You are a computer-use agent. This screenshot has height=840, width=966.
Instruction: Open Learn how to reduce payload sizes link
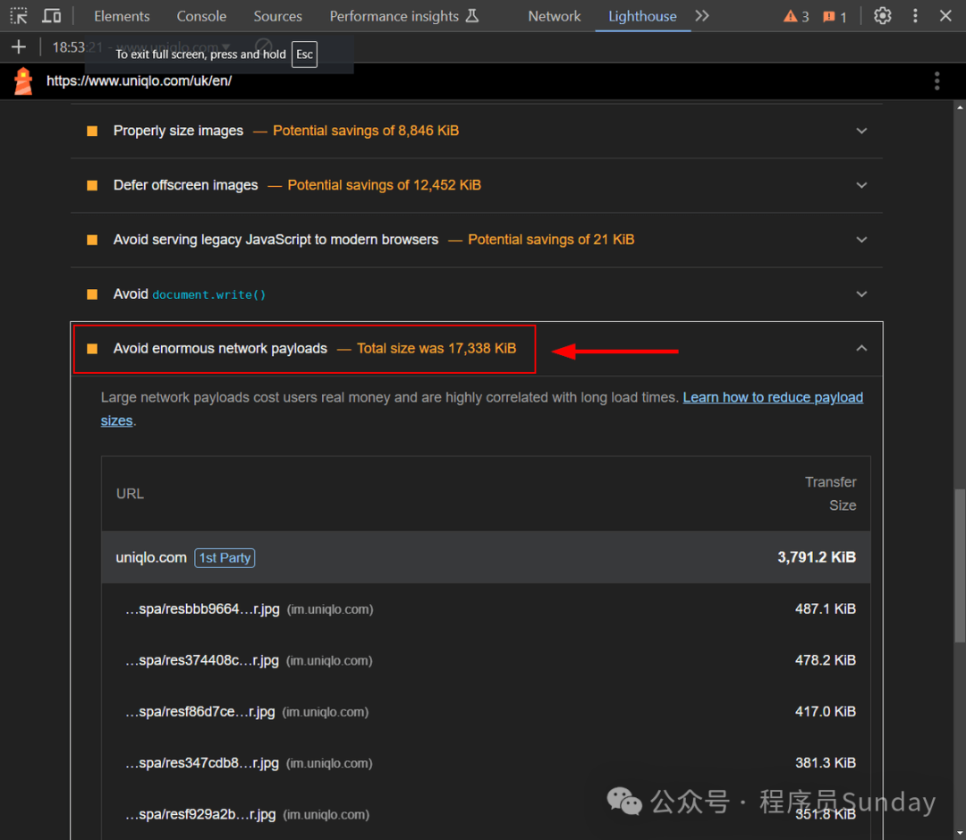pyautogui.click(x=773, y=397)
